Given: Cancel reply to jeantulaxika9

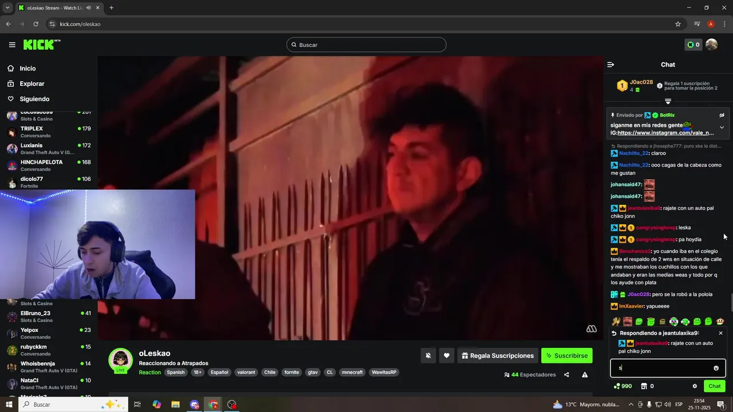Looking at the screenshot, I should [720, 333].
